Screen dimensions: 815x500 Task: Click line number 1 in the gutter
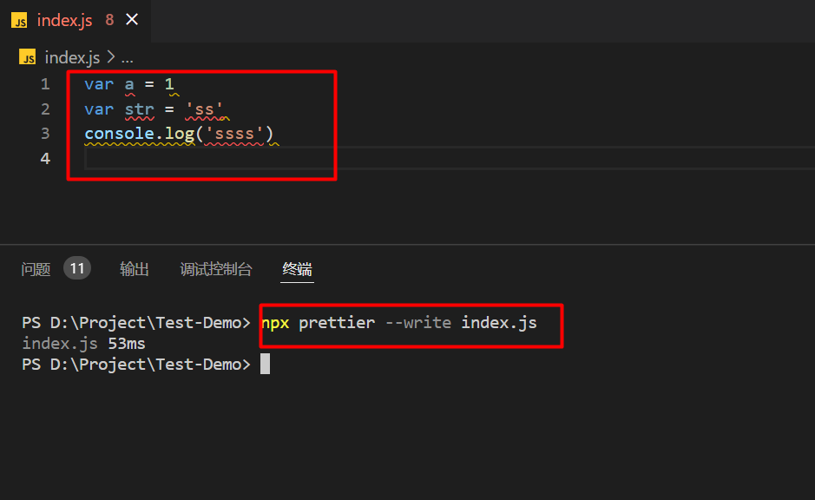(x=45, y=84)
